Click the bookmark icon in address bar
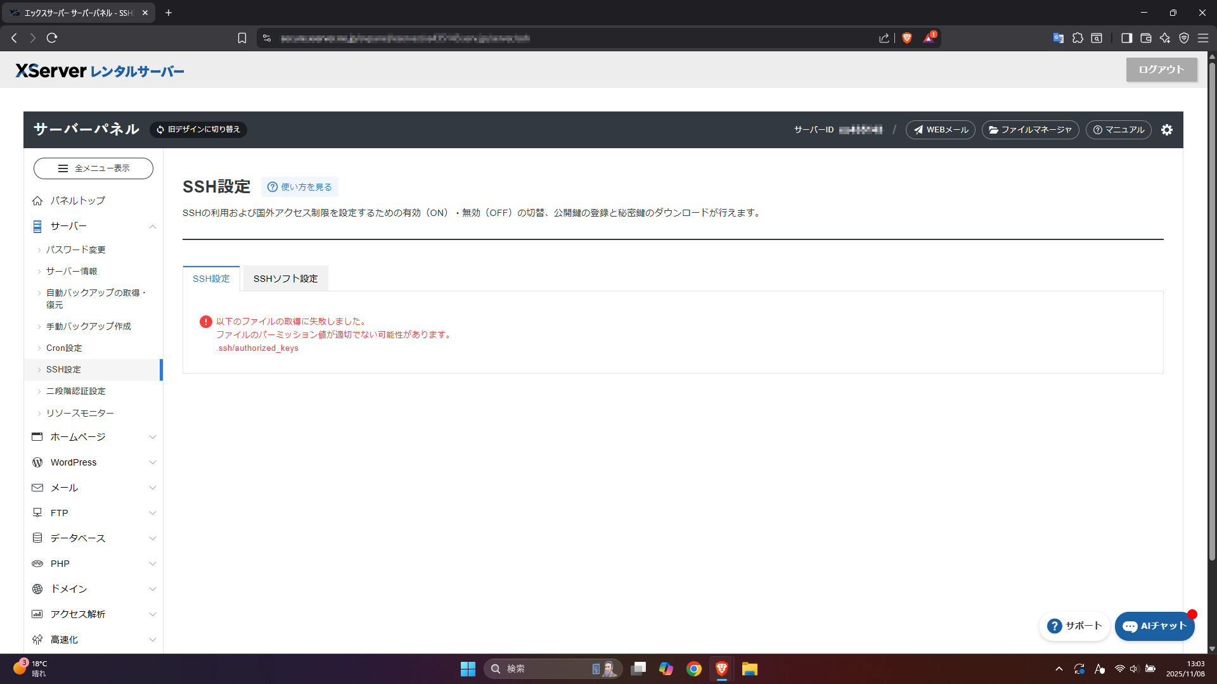 [241, 38]
